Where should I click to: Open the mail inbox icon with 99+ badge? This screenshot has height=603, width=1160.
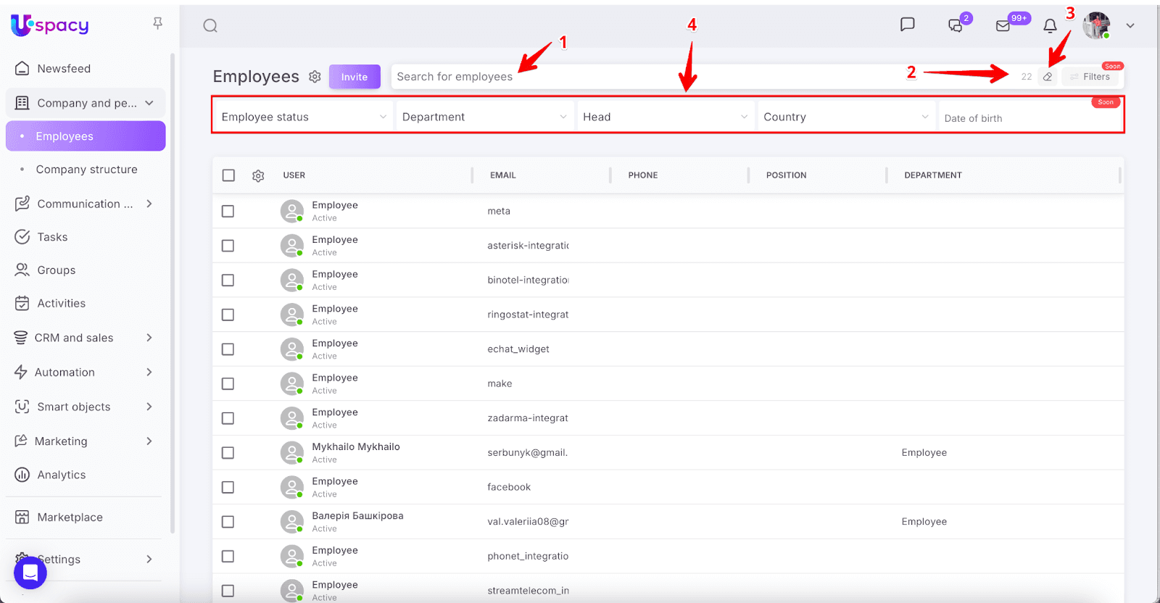1003,26
